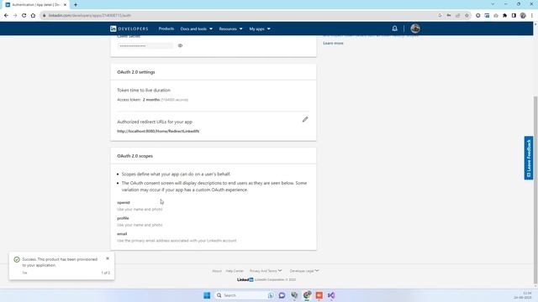Close the Authentication browser tab

(66, 5)
